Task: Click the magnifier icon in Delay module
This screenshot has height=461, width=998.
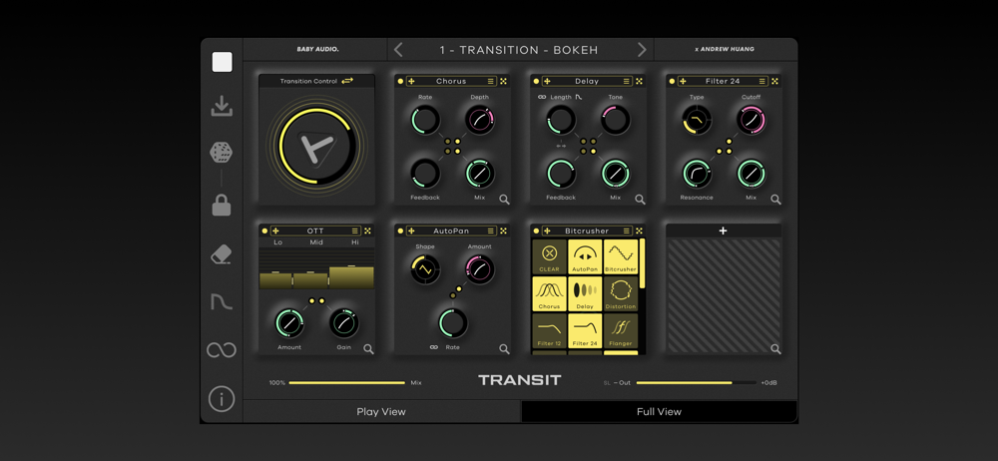Action: pos(640,200)
